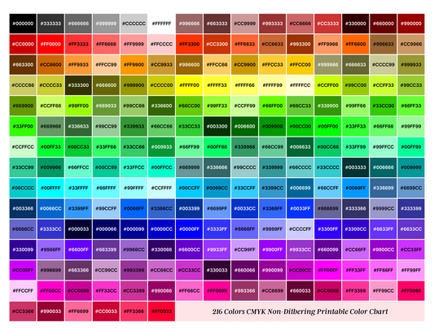Choose the pale pink #FFCCFF swatch
The width and height of the screenshot is (434, 335).
[23, 291]
